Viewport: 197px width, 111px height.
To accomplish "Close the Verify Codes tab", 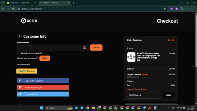I will (x=35, y=3).
